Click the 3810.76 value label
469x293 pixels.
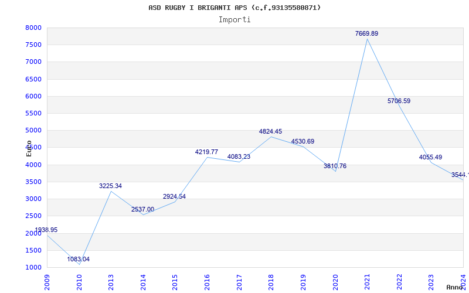[335, 166]
